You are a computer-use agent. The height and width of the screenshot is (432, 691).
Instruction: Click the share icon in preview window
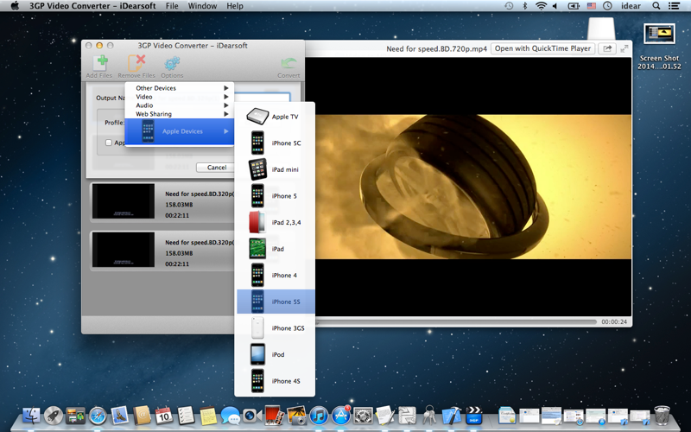click(x=606, y=49)
